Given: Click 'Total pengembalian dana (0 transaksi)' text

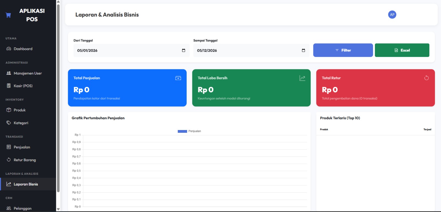Looking at the screenshot, I should pos(349,98).
